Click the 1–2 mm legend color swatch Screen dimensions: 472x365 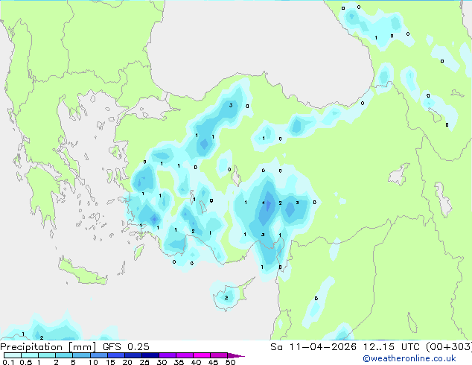click(x=47, y=355)
